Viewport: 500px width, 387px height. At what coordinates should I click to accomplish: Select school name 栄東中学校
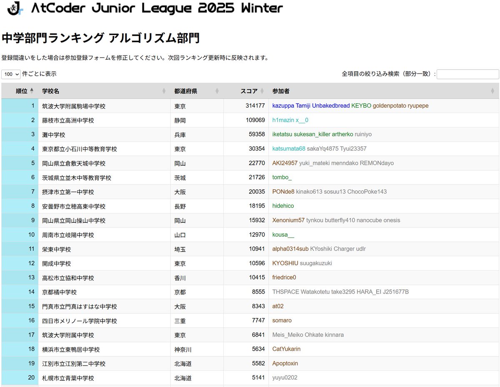tap(56, 249)
